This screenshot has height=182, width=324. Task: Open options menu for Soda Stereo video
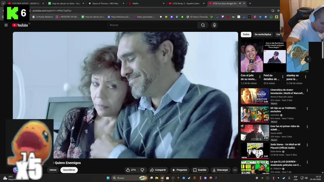coord(307,145)
